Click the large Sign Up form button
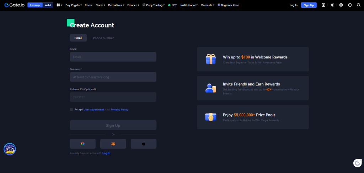The width and height of the screenshot is (364, 173). [x=113, y=125]
